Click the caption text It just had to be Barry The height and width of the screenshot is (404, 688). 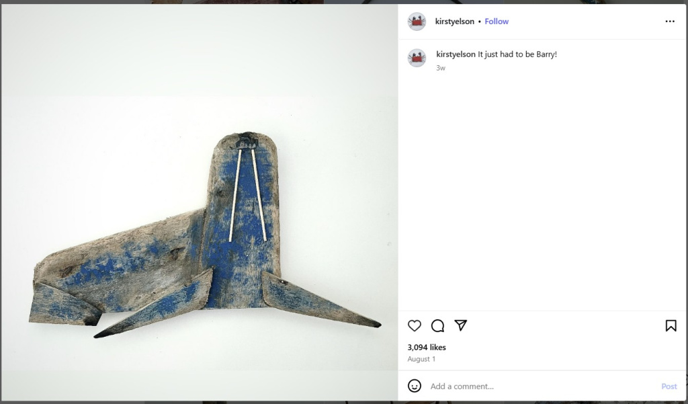517,54
